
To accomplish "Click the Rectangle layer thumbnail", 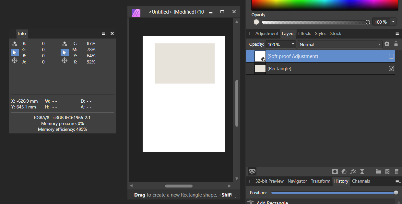I will [x=260, y=68].
